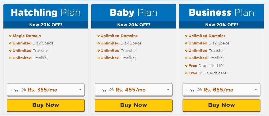Screen dimensions: 269x116
Task: Open the Hatchling Plan billing term dropdown
Action: (46, 90)
